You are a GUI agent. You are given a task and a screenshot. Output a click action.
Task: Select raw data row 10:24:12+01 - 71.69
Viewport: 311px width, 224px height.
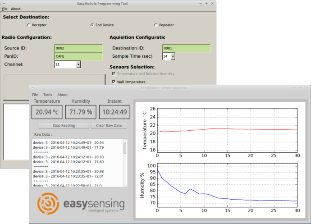pyautogui.click(x=68, y=162)
